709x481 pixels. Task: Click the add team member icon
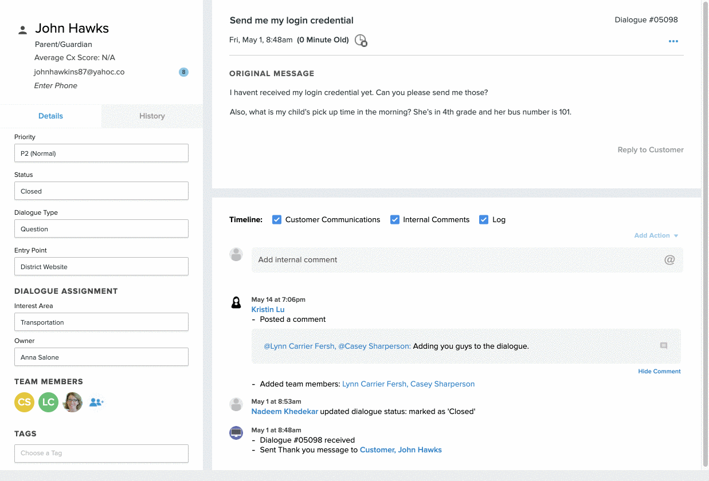pyautogui.click(x=96, y=403)
